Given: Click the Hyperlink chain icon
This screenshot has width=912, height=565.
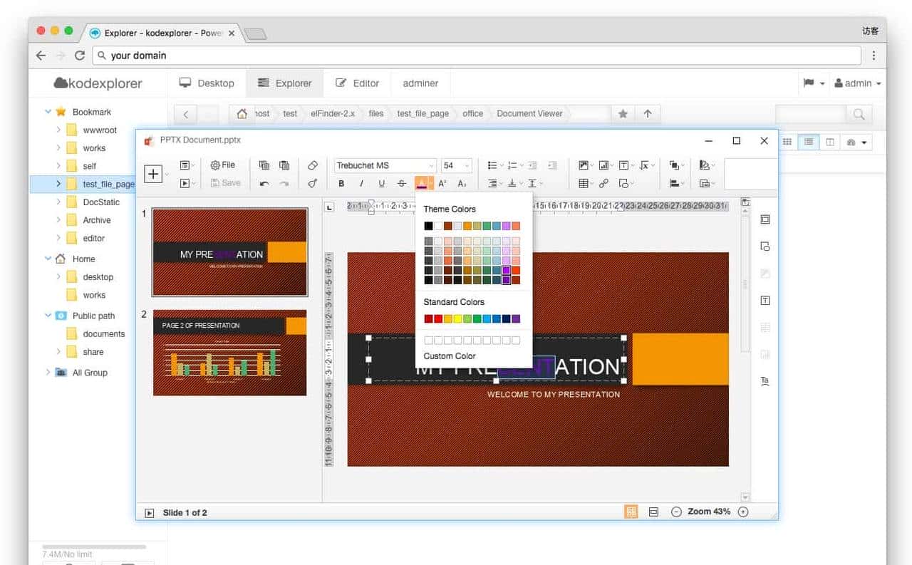Looking at the screenshot, I should 603,183.
